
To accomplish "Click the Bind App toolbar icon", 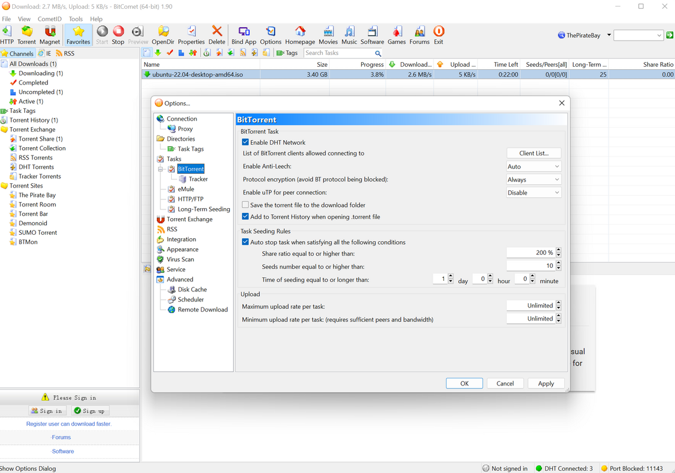I will pyautogui.click(x=243, y=35).
